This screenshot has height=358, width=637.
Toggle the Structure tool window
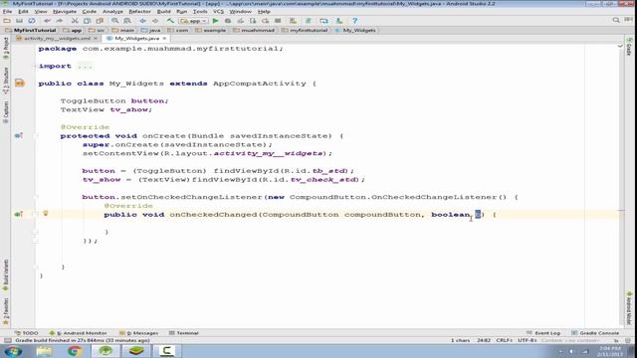coord(6,81)
